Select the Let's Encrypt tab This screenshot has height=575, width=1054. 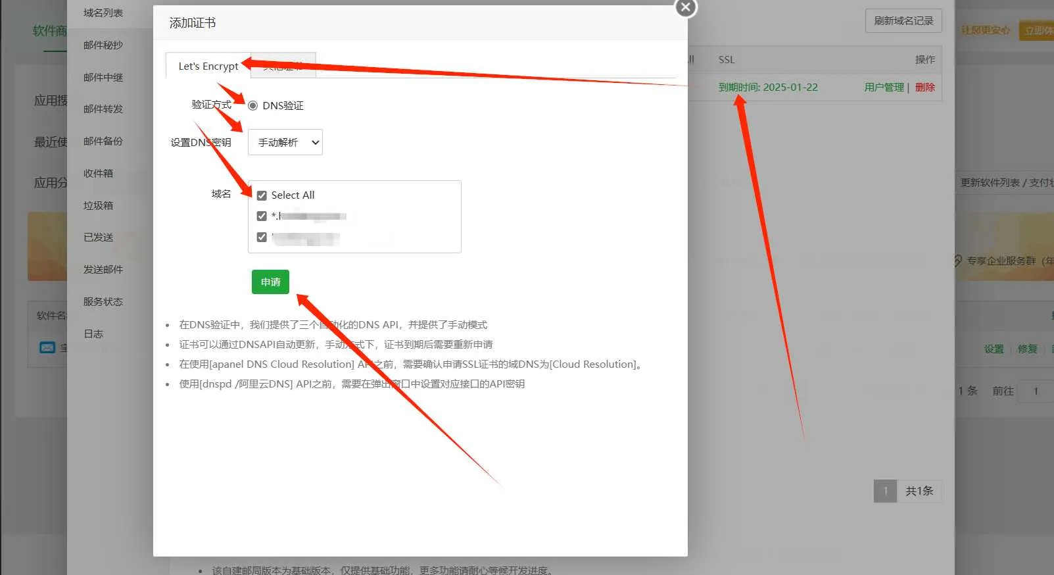(208, 66)
